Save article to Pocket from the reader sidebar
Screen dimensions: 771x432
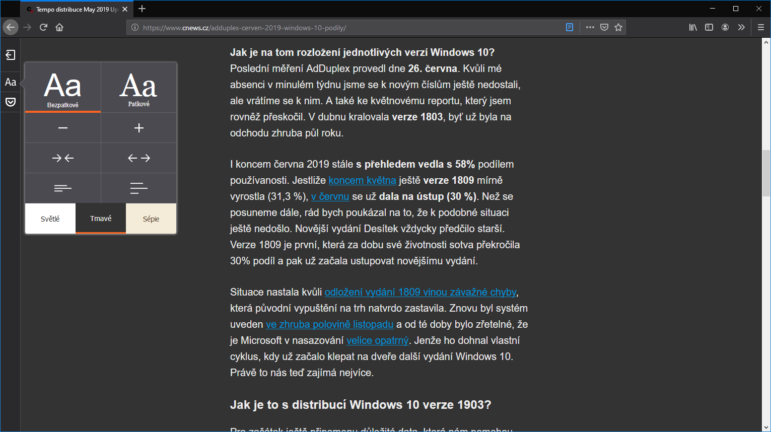[x=11, y=102]
